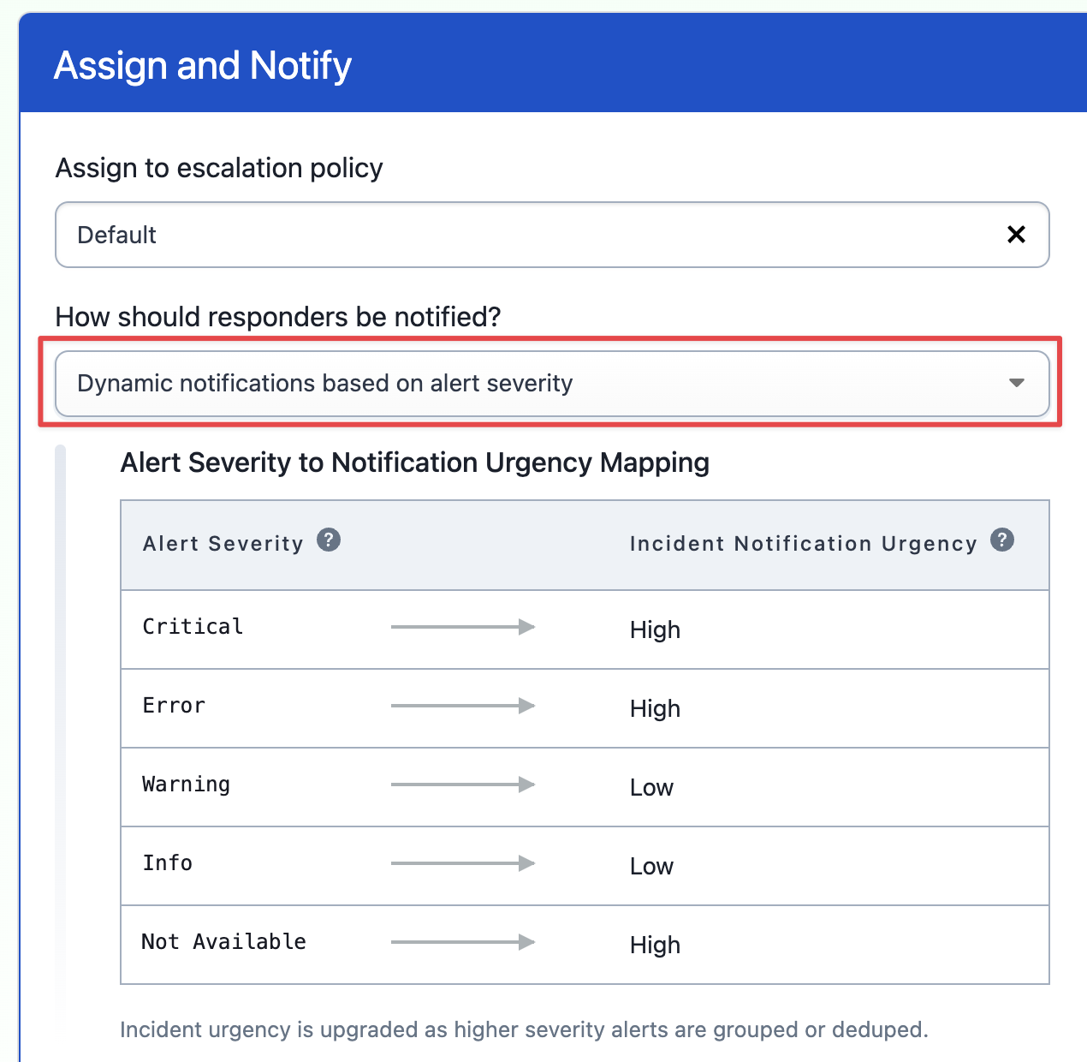The width and height of the screenshot is (1087, 1062).
Task: Click the Alert Severity help icon
Action: tap(329, 540)
